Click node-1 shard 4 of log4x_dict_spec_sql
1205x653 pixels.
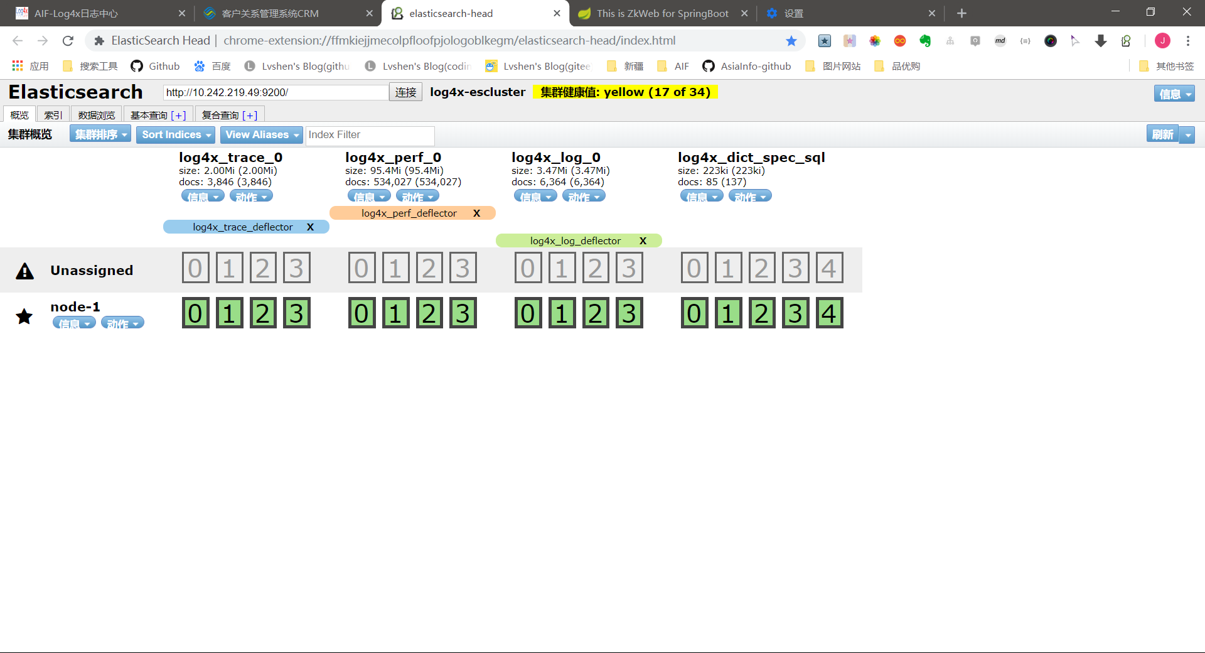click(x=829, y=313)
